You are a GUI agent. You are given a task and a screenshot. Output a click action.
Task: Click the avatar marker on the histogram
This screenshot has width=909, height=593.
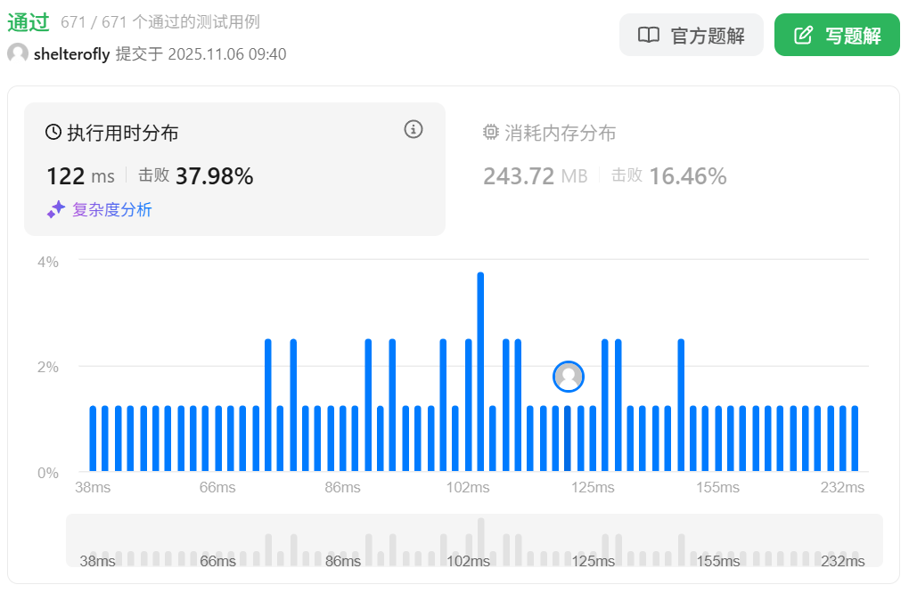pyautogui.click(x=568, y=377)
